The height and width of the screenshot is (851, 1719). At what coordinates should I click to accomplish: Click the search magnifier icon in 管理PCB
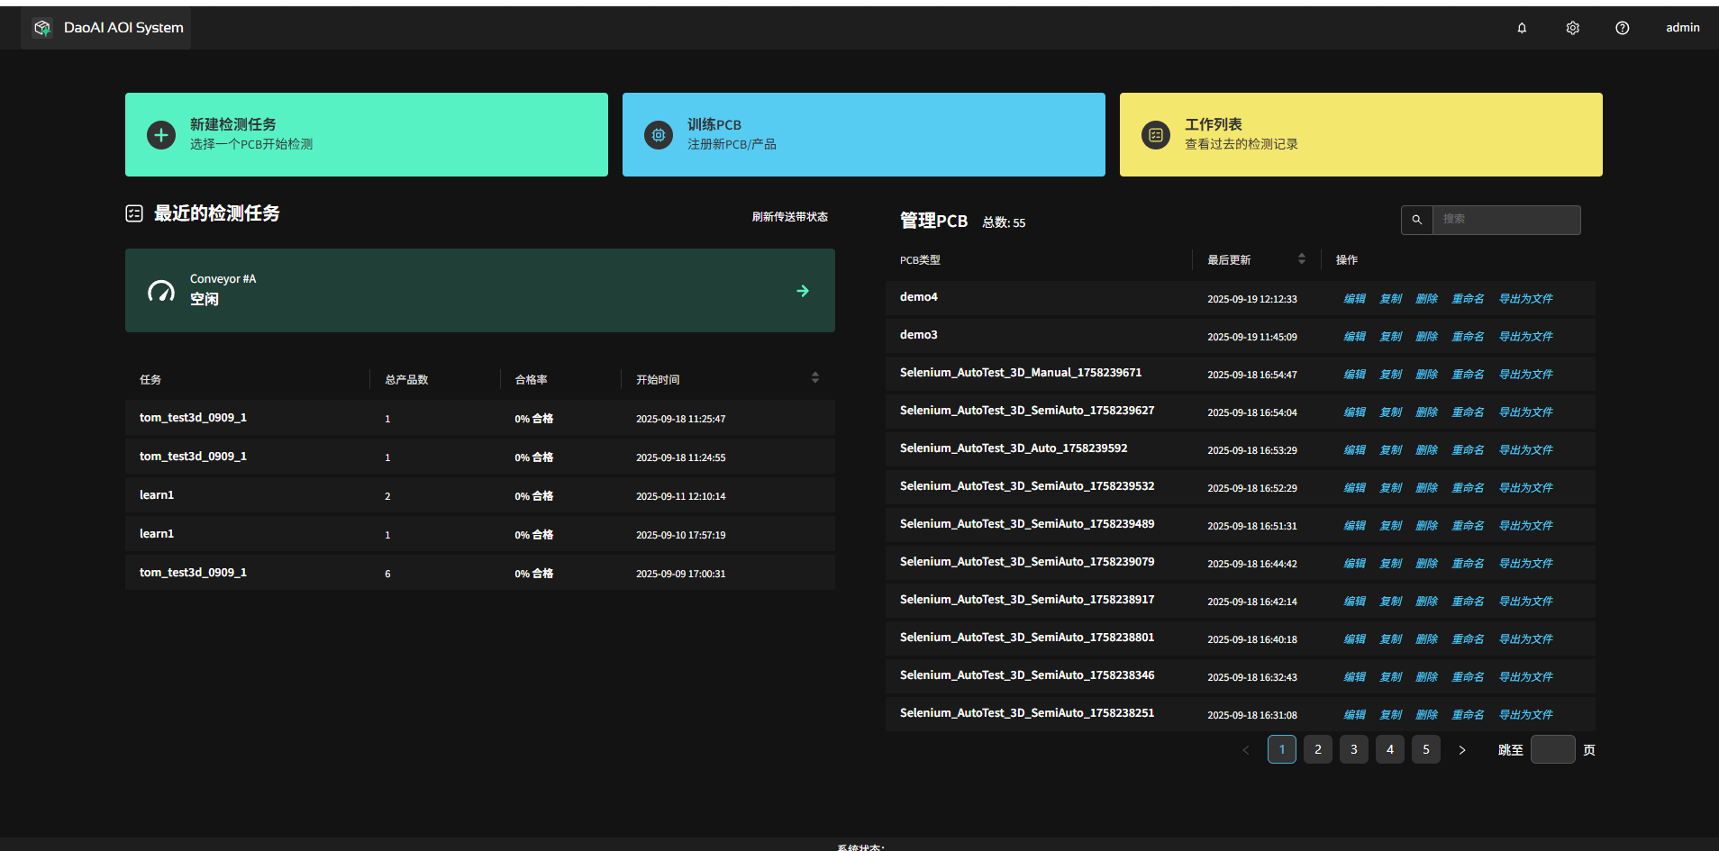(x=1416, y=220)
